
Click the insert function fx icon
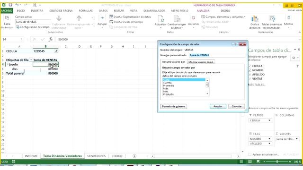click(x=51, y=39)
